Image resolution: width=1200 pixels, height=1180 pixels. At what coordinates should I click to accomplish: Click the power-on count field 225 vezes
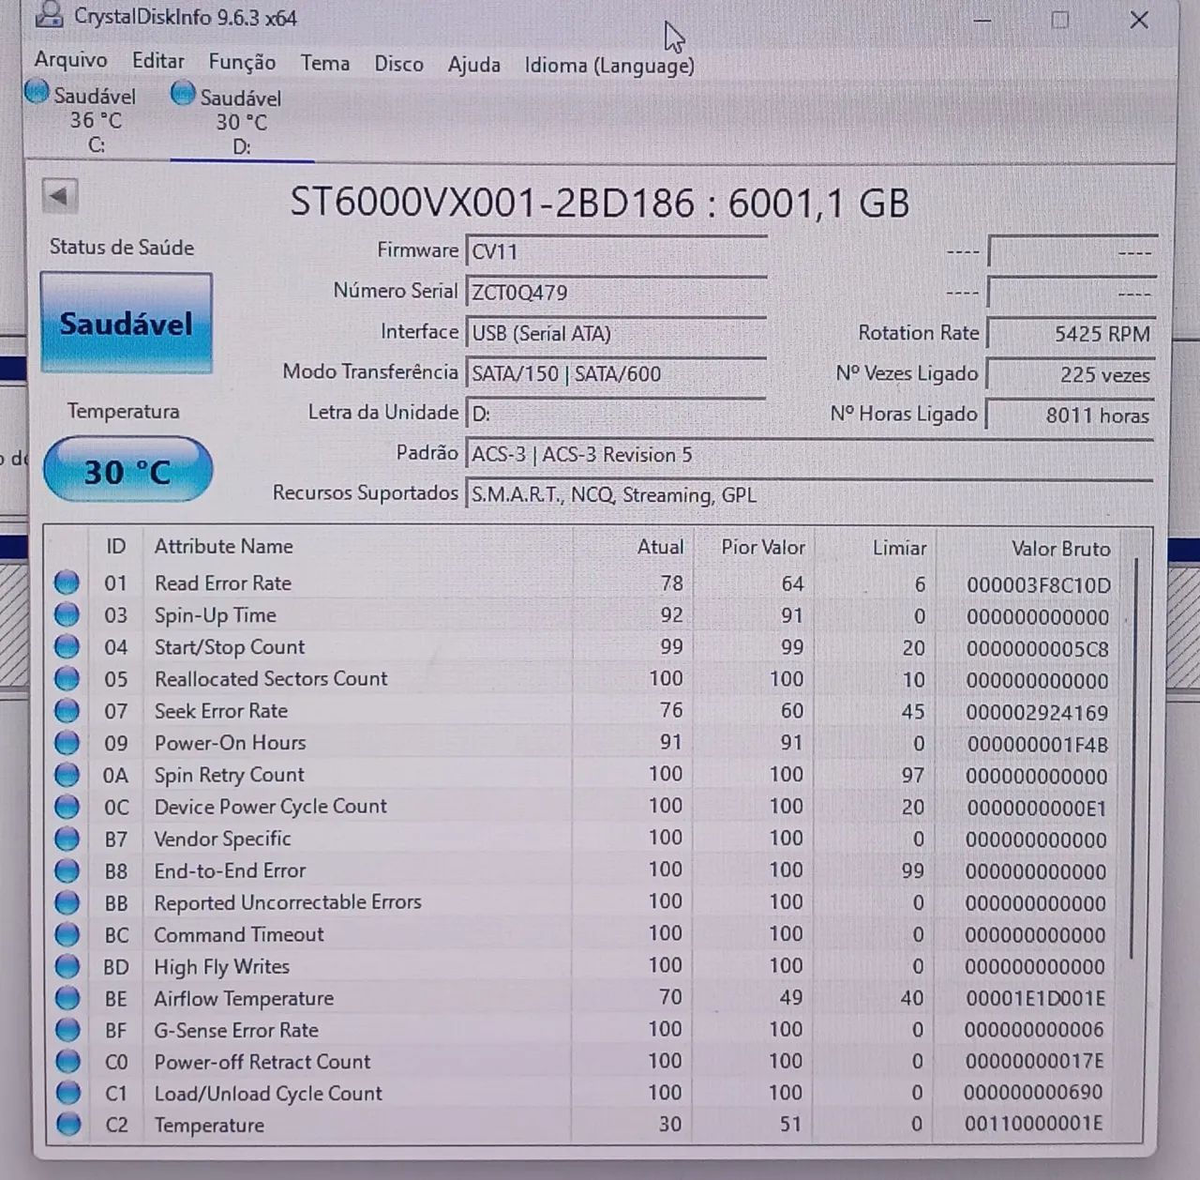coord(1071,374)
